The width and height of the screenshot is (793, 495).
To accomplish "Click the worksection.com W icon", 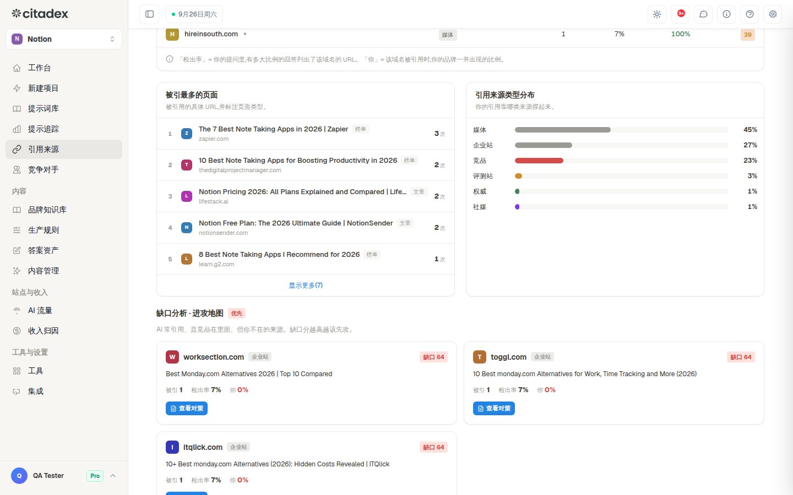I will [172, 357].
